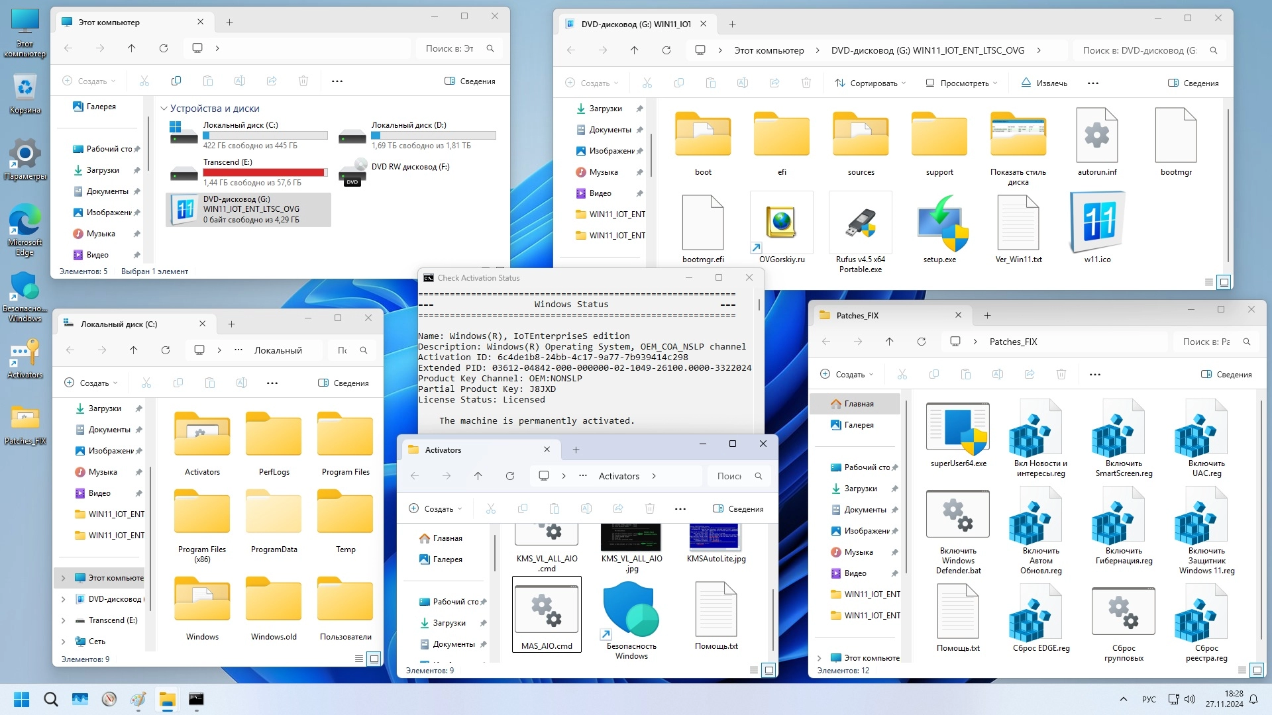Open superUser64.exe in Patches_FIX
Viewport: 1272px width, 715px height.
tap(958, 429)
